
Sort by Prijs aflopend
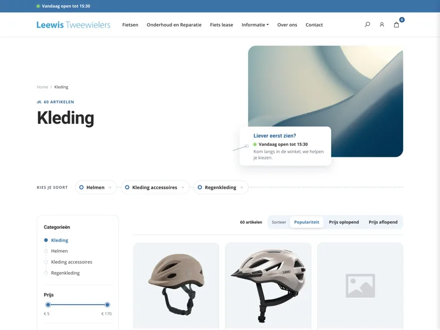(x=383, y=222)
